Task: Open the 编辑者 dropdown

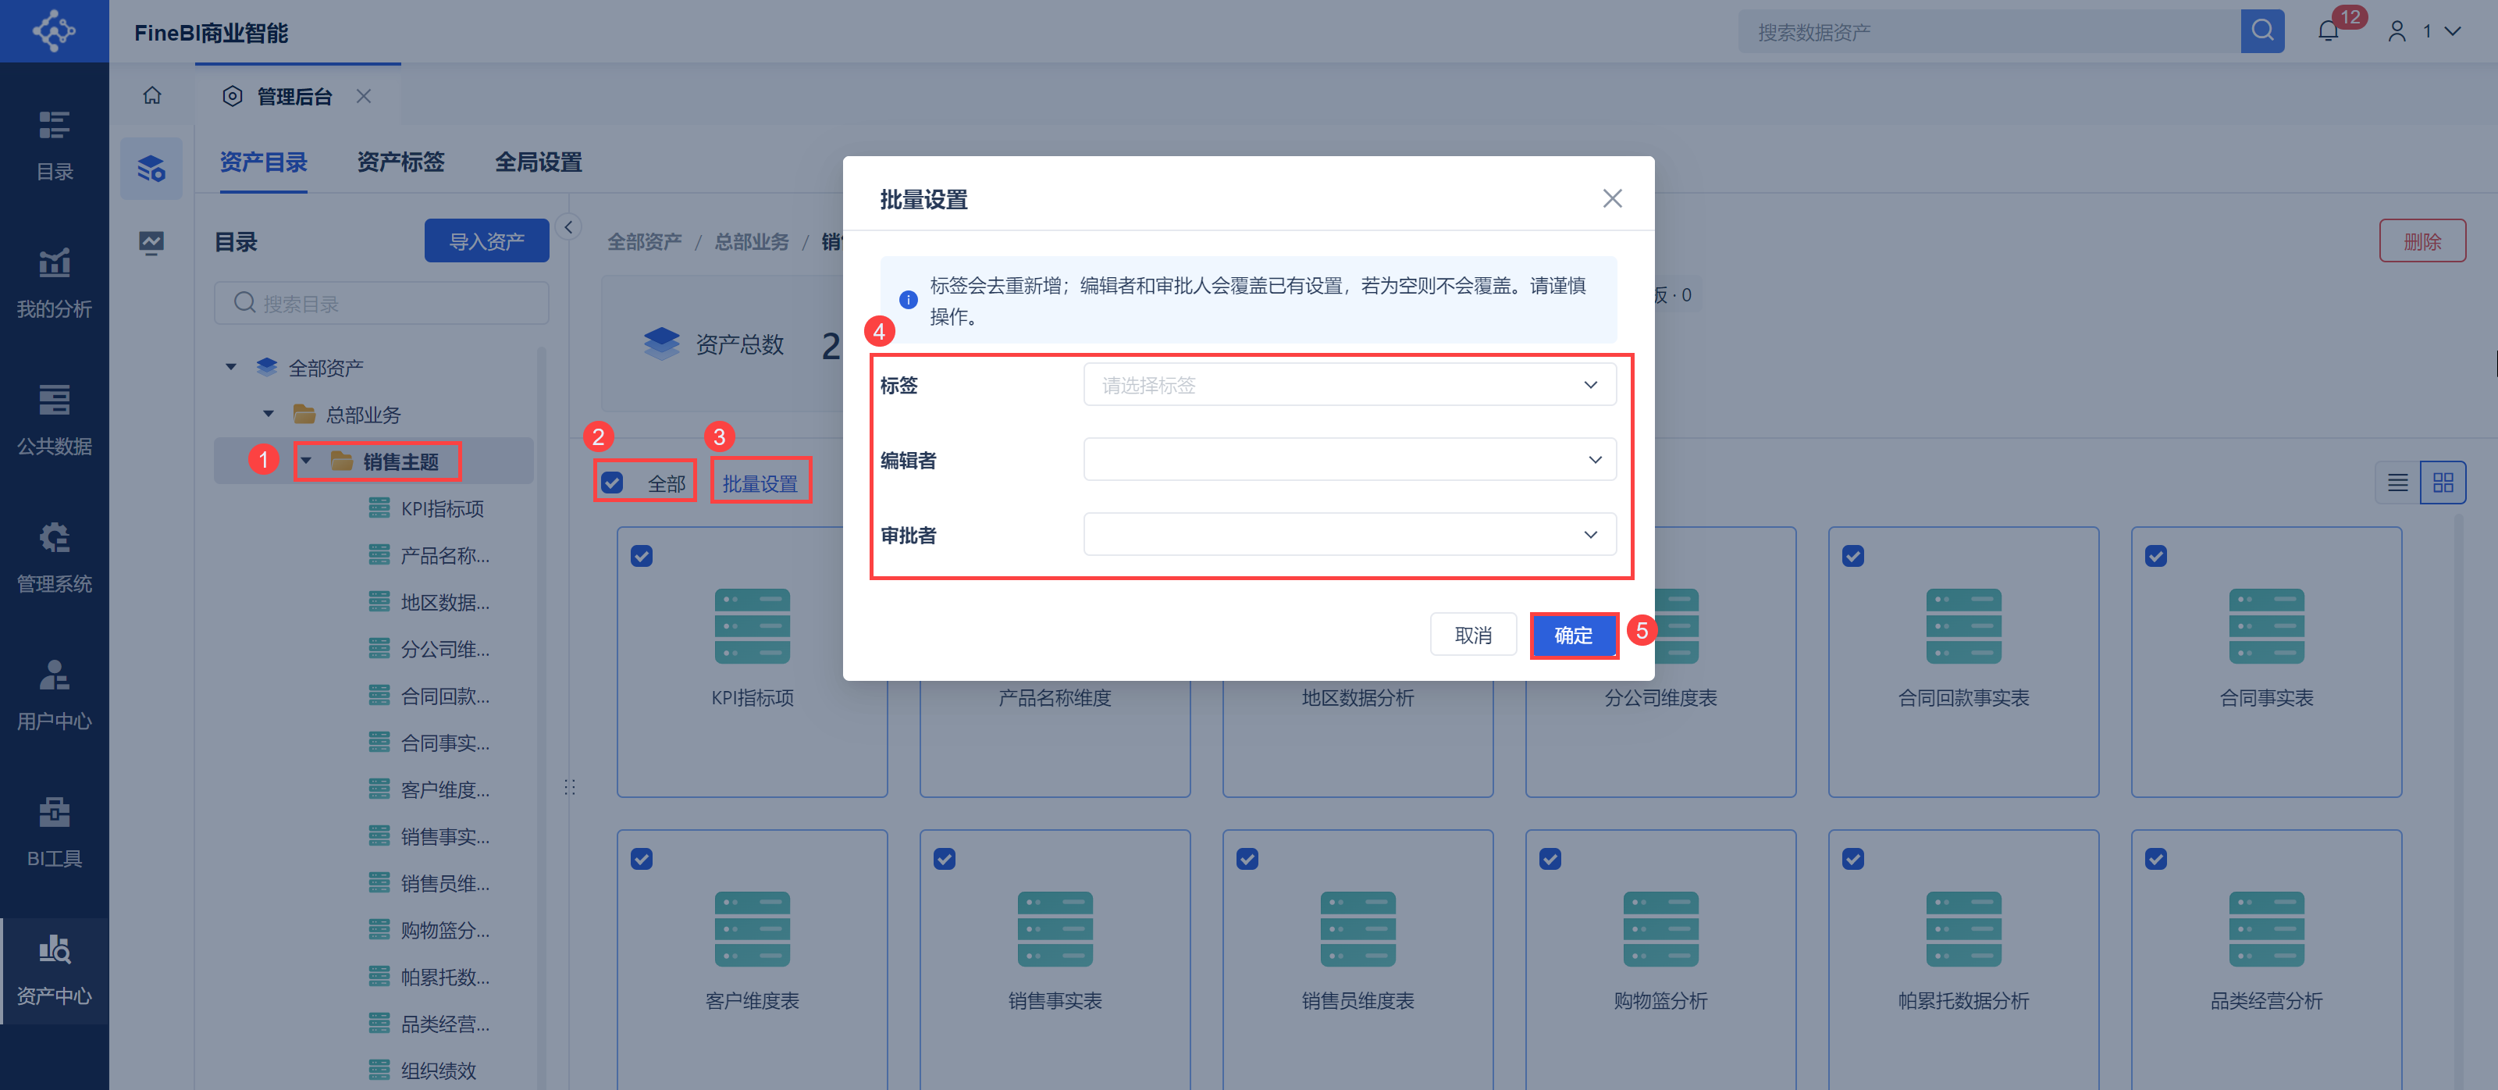Action: [1349, 460]
